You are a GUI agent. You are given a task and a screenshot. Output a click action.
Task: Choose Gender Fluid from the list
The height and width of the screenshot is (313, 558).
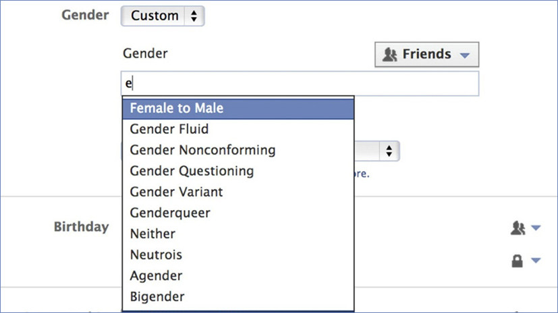click(x=238, y=129)
